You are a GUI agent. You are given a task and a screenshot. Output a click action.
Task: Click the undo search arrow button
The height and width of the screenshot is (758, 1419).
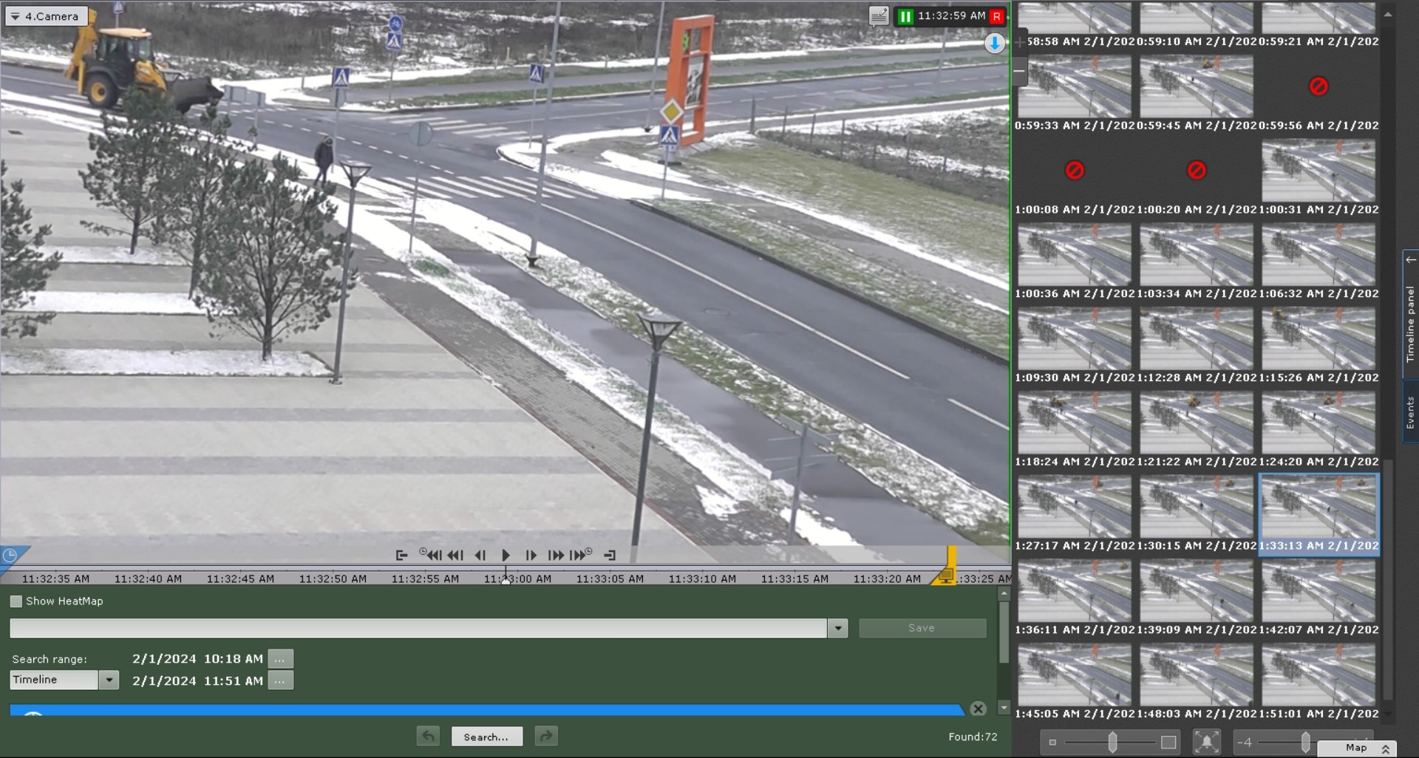pos(428,736)
